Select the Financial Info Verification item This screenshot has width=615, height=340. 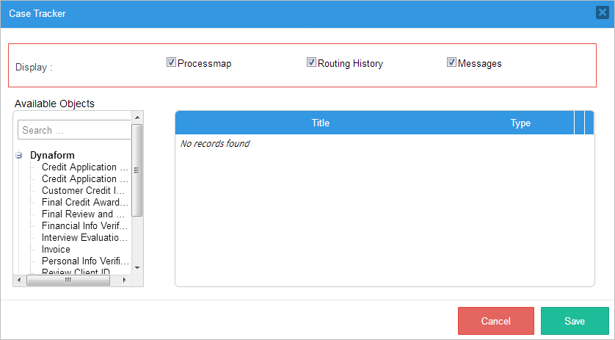point(84,226)
